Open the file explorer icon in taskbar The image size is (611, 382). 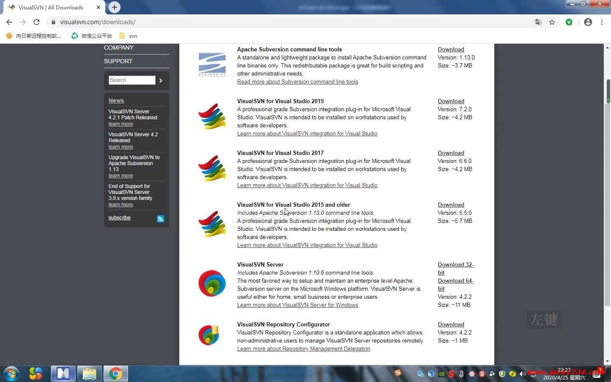coord(90,374)
